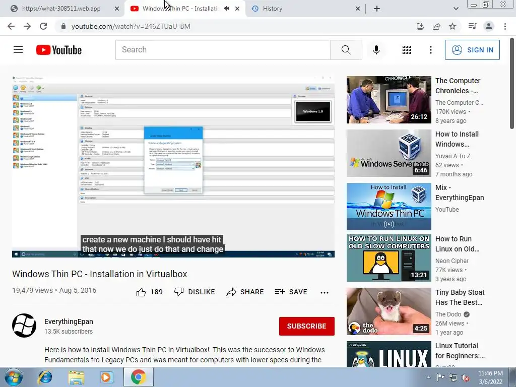Screen dimensions: 516x387
Task: Open the YouTube apps grid icon
Action: tap(407, 50)
